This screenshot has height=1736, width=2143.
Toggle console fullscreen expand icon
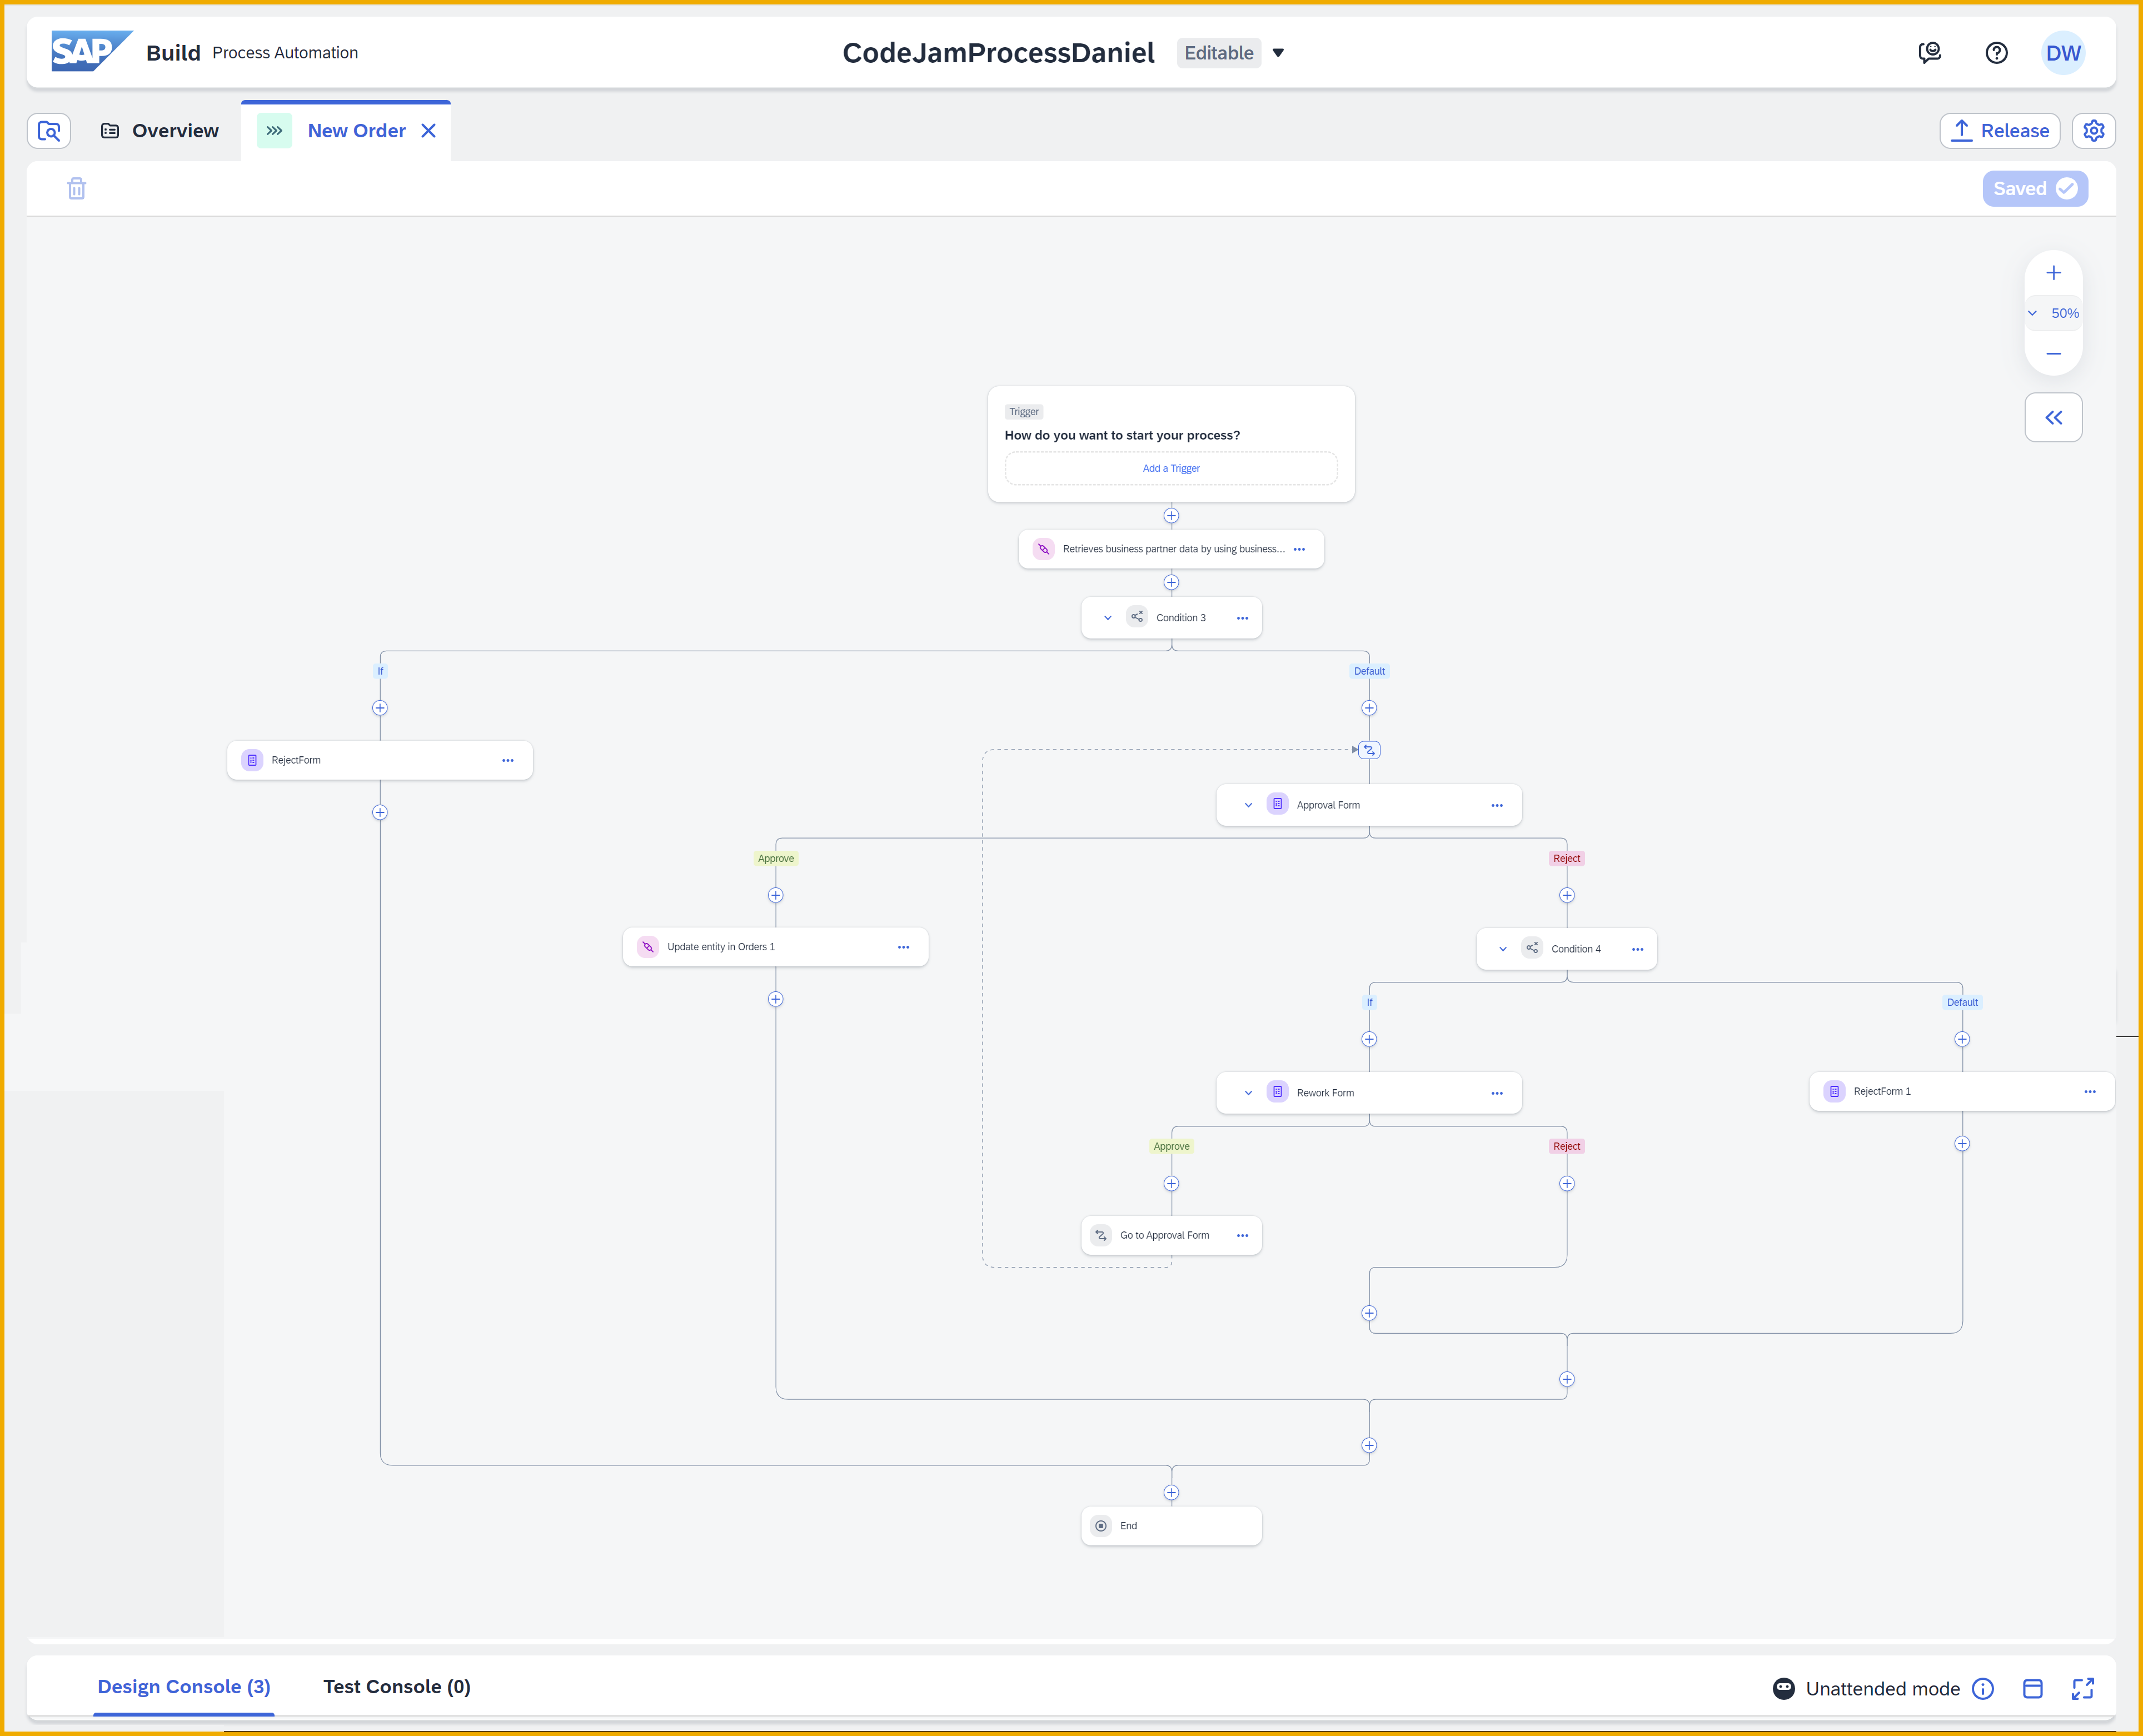[2083, 1689]
